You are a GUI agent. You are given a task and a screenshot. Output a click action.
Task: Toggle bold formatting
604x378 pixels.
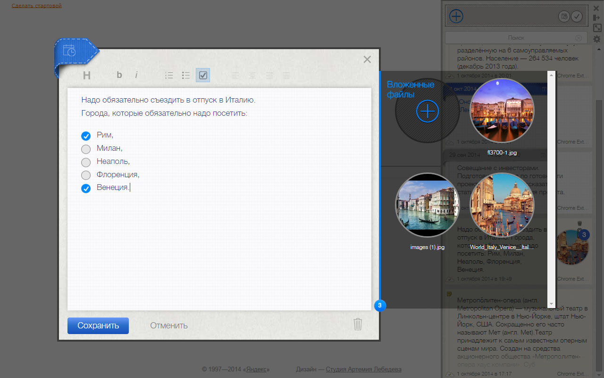pos(119,75)
